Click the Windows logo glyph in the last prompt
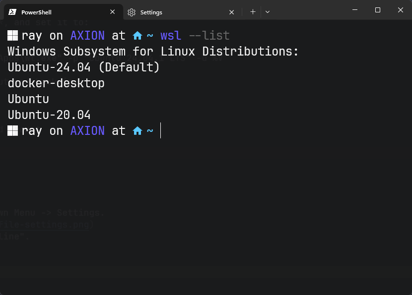412x295 pixels. pos(12,130)
